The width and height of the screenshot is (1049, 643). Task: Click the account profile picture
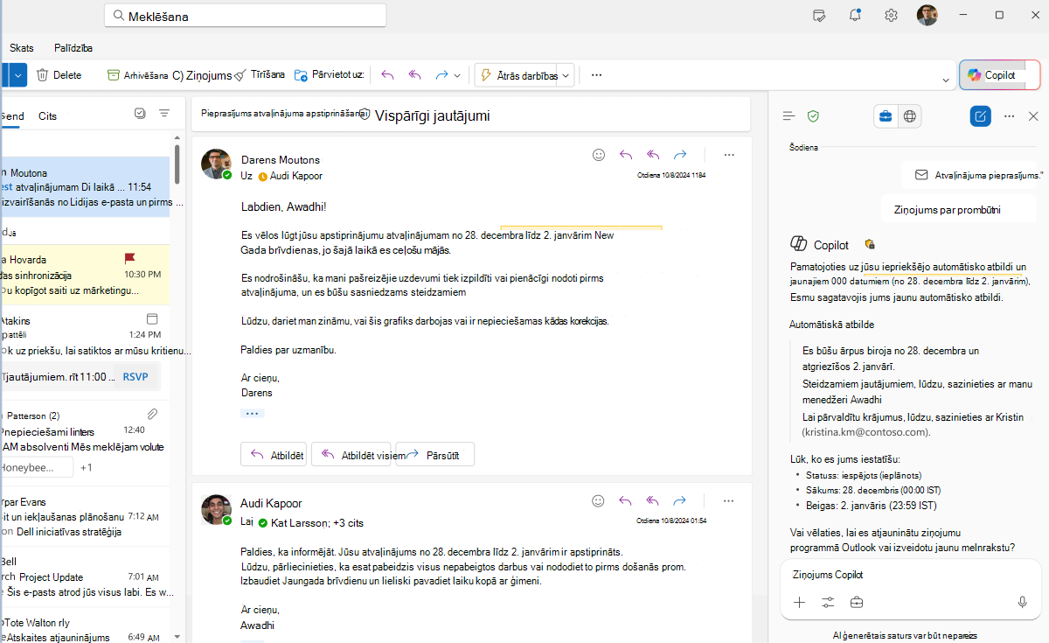click(x=927, y=15)
